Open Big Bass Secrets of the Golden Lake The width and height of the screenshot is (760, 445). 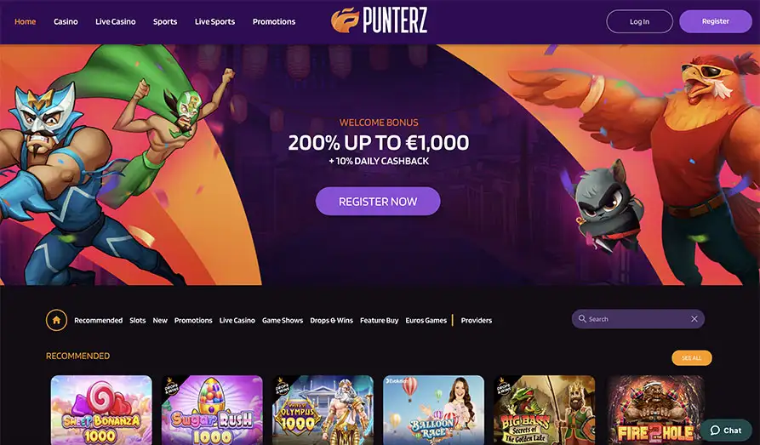tap(545, 410)
